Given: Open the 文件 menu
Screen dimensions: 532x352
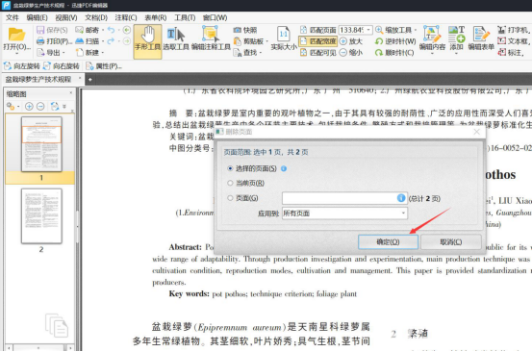Looking at the screenshot, I should 13,17.
